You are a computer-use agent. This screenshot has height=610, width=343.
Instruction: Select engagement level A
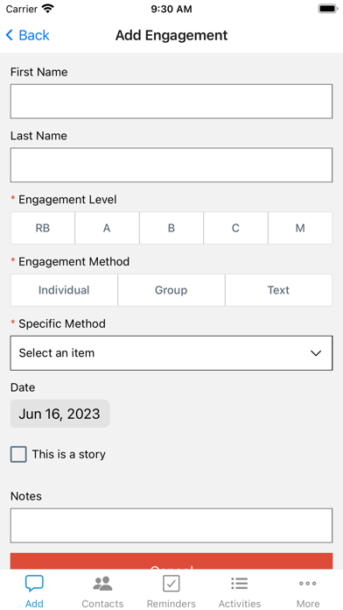tap(107, 228)
